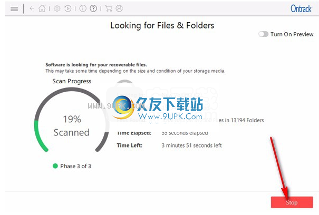The width and height of the screenshot is (319, 215).
Task: Stop the scan with the Stop button
Action: pos(292,202)
